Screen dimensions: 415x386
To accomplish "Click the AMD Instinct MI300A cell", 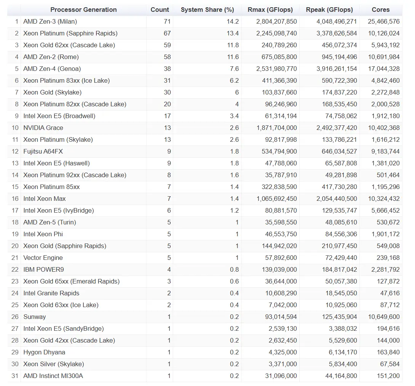I will (53, 376).
